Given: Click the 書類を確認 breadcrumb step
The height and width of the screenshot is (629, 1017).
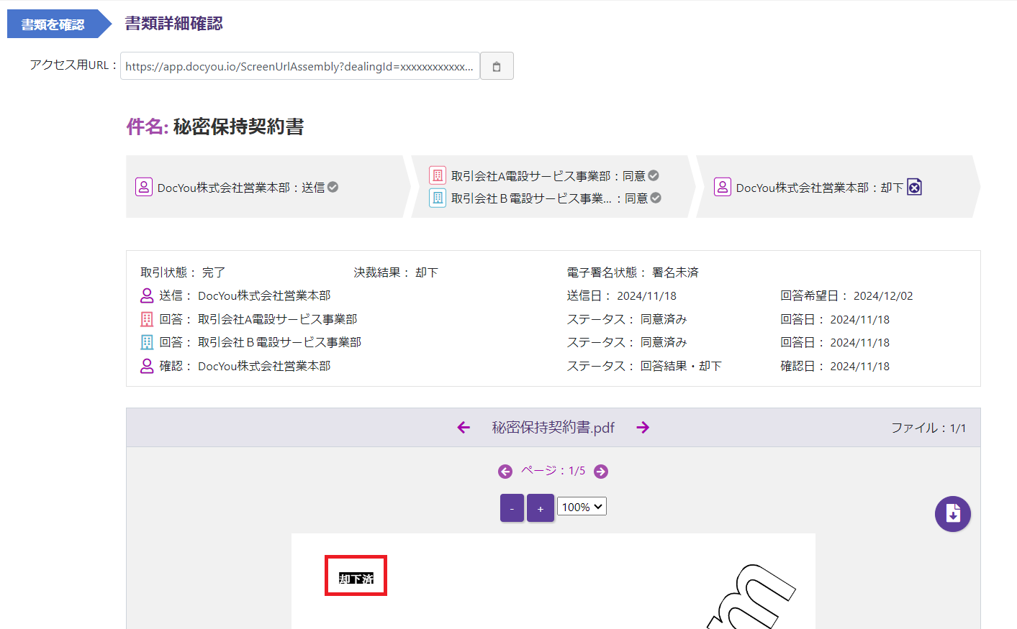Looking at the screenshot, I should (x=53, y=24).
